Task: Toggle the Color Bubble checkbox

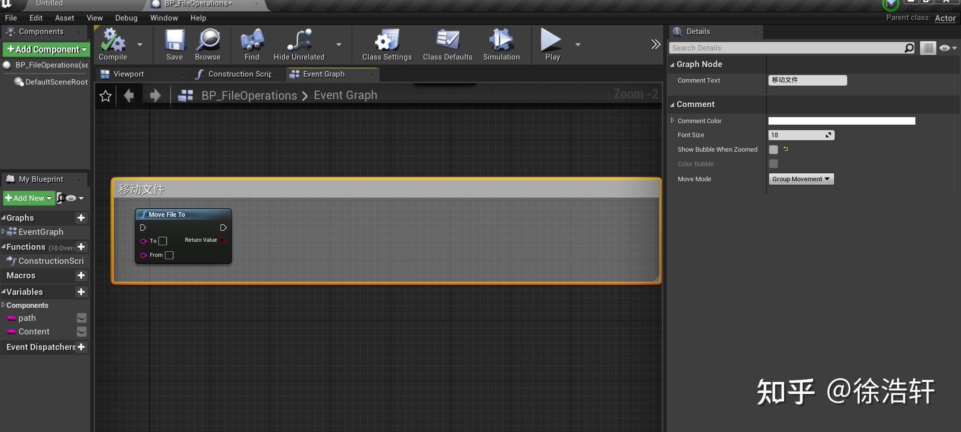Action: point(774,164)
